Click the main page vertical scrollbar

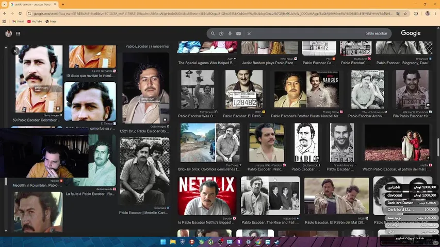coord(438,147)
